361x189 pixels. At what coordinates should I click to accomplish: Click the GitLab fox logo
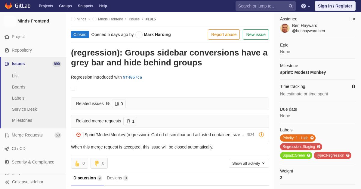(x=8, y=6)
